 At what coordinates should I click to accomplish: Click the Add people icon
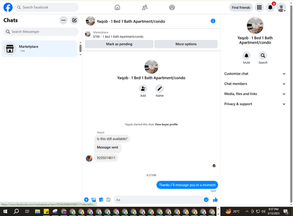point(143,89)
